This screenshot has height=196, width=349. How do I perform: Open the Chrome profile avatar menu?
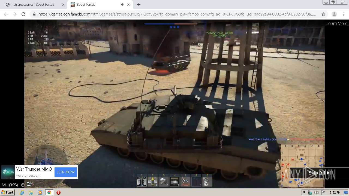click(x=334, y=14)
